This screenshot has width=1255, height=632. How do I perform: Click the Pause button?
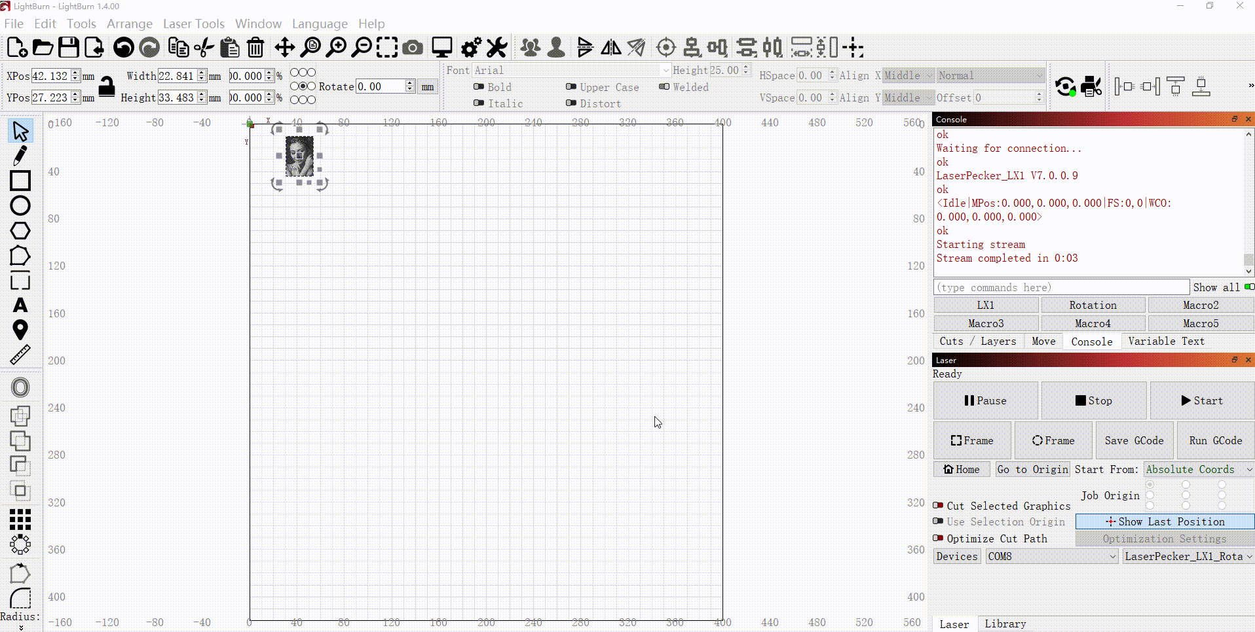[x=986, y=400]
